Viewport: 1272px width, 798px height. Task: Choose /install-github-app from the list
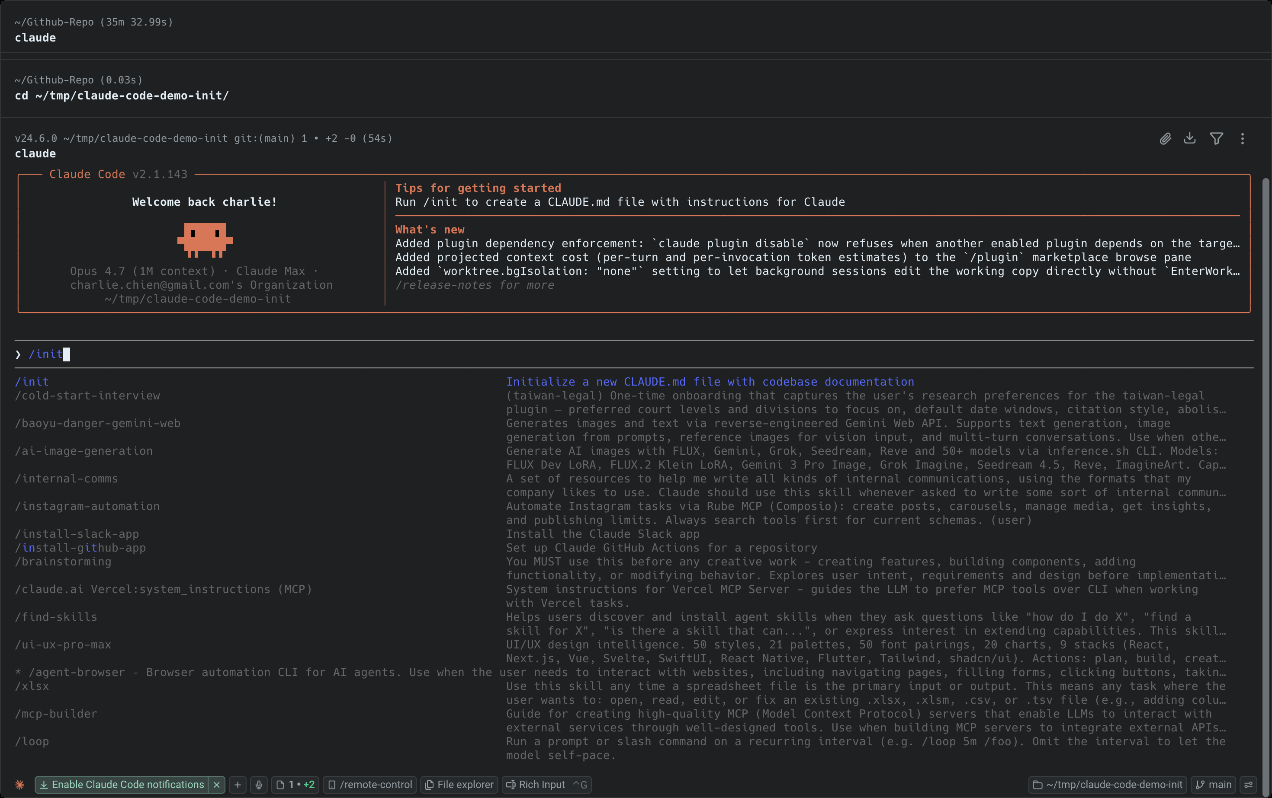click(80, 548)
